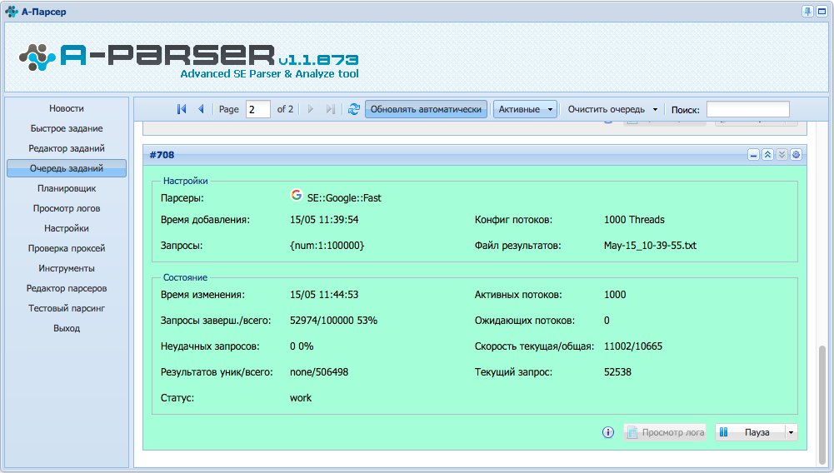Go to first page of queue
The width and height of the screenshot is (834, 473).
click(x=182, y=109)
